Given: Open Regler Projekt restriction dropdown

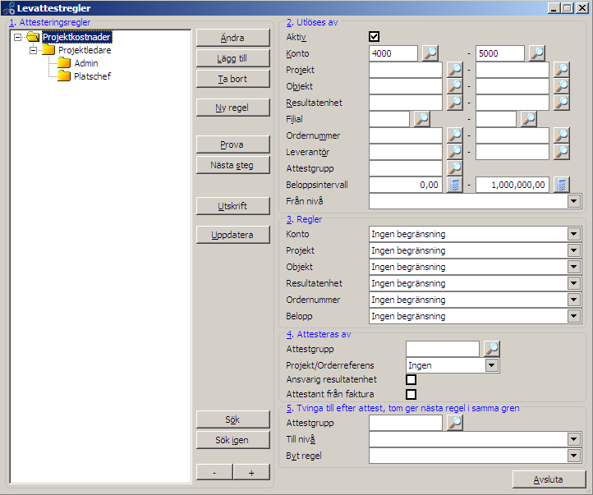Looking at the screenshot, I should [x=574, y=250].
